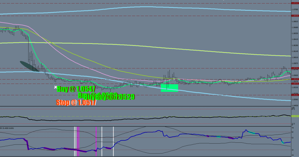Click the 34 level on the oscillator scale

[293, 150]
